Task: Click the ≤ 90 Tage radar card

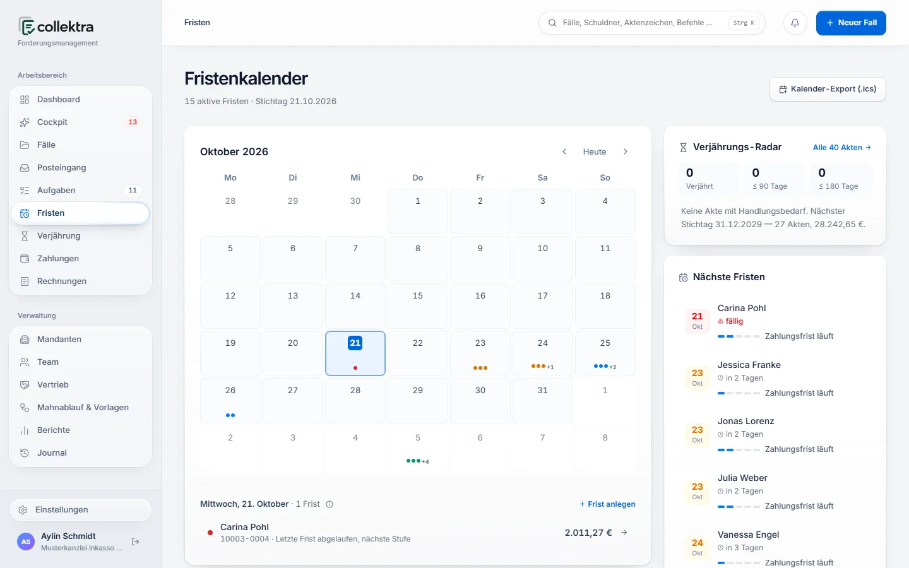Action: pos(775,179)
